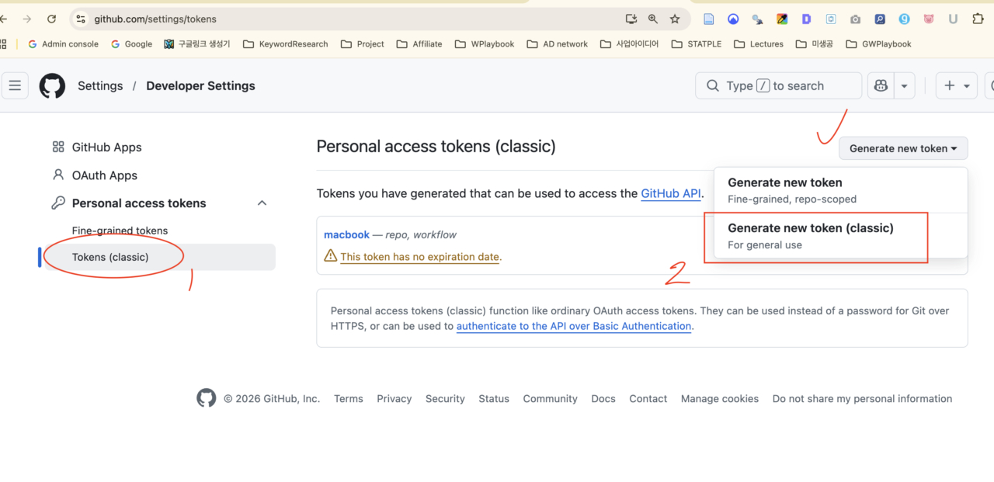This screenshot has width=994, height=482.
Task: Click the dark blue search extension icon
Action: click(x=880, y=19)
